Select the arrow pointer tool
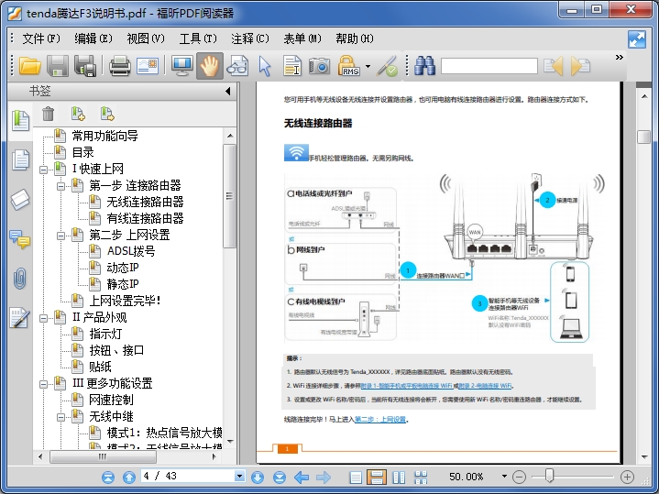 point(265,66)
